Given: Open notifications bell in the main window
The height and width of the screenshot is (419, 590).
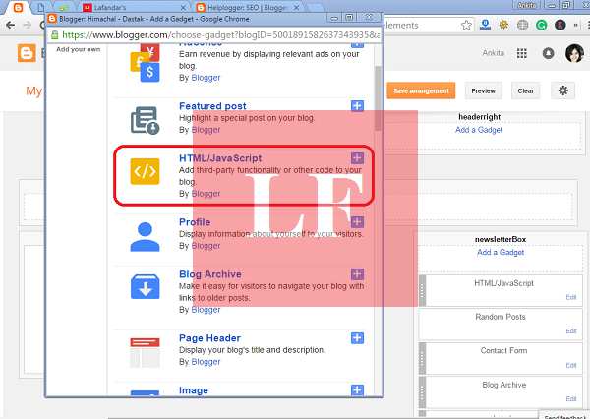Looking at the screenshot, I should (x=548, y=53).
